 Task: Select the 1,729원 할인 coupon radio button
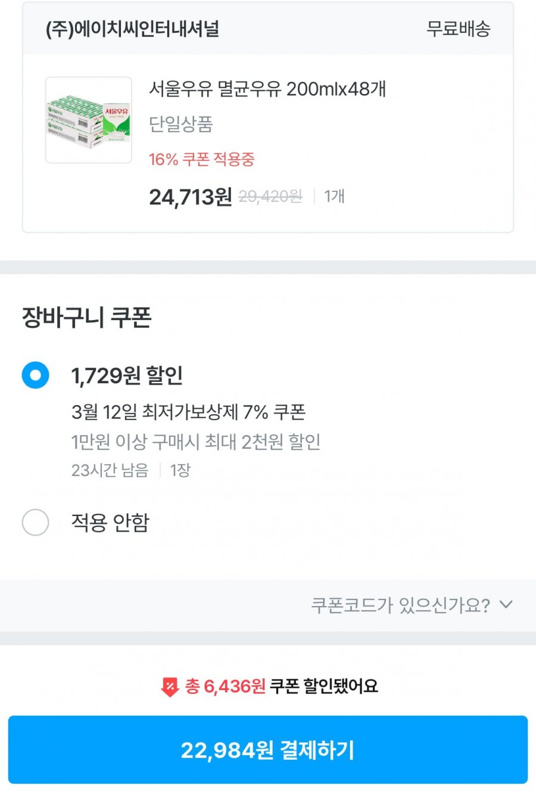35,375
